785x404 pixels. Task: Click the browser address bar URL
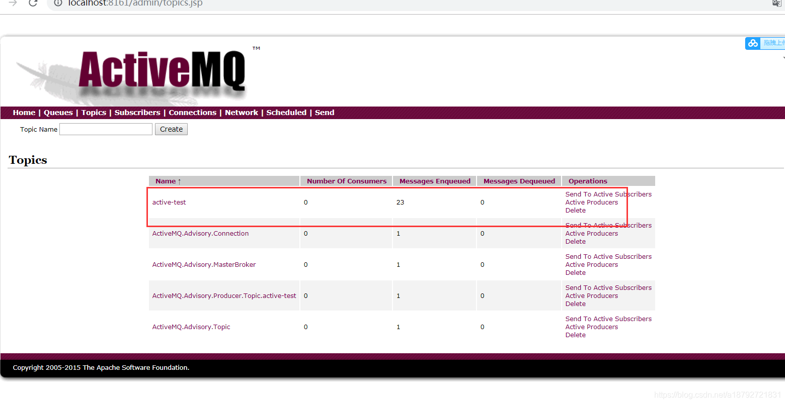pyautogui.click(x=135, y=3)
